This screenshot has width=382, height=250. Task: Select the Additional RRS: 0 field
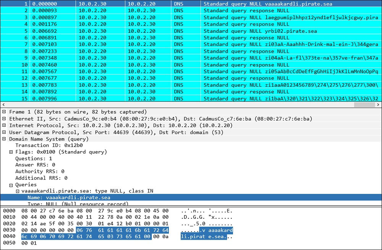pyautogui.click(x=41, y=178)
